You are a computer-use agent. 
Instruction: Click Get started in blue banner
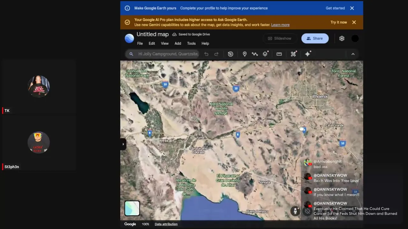pyautogui.click(x=335, y=8)
